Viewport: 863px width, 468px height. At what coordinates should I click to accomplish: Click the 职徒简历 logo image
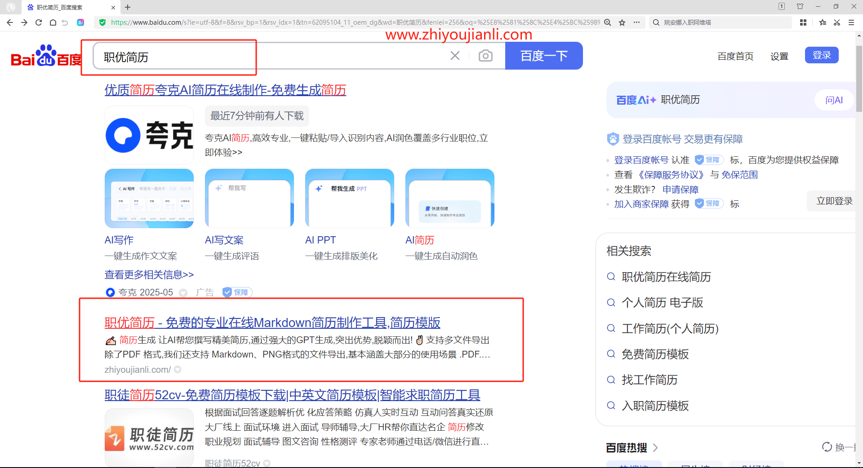tap(149, 437)
